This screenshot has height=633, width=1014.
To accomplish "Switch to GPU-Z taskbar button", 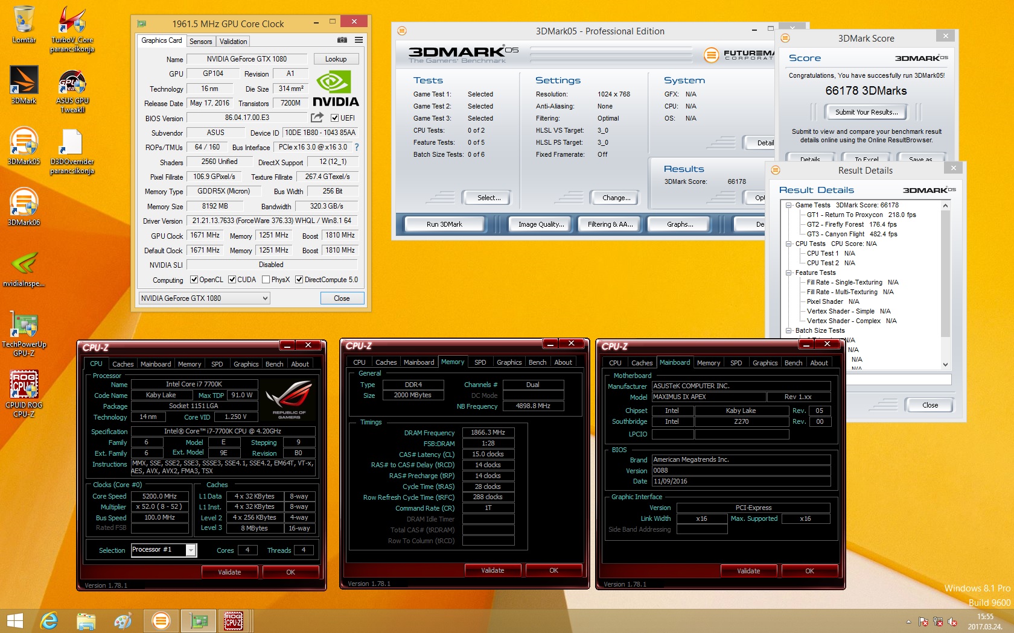I will pos(199,621).
